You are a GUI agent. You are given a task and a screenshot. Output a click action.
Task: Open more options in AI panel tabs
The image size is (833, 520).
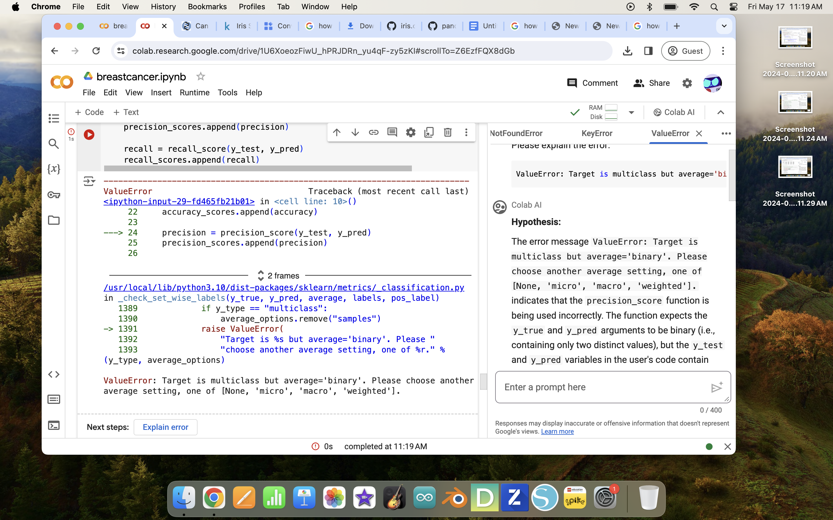[x=726, y=133]
